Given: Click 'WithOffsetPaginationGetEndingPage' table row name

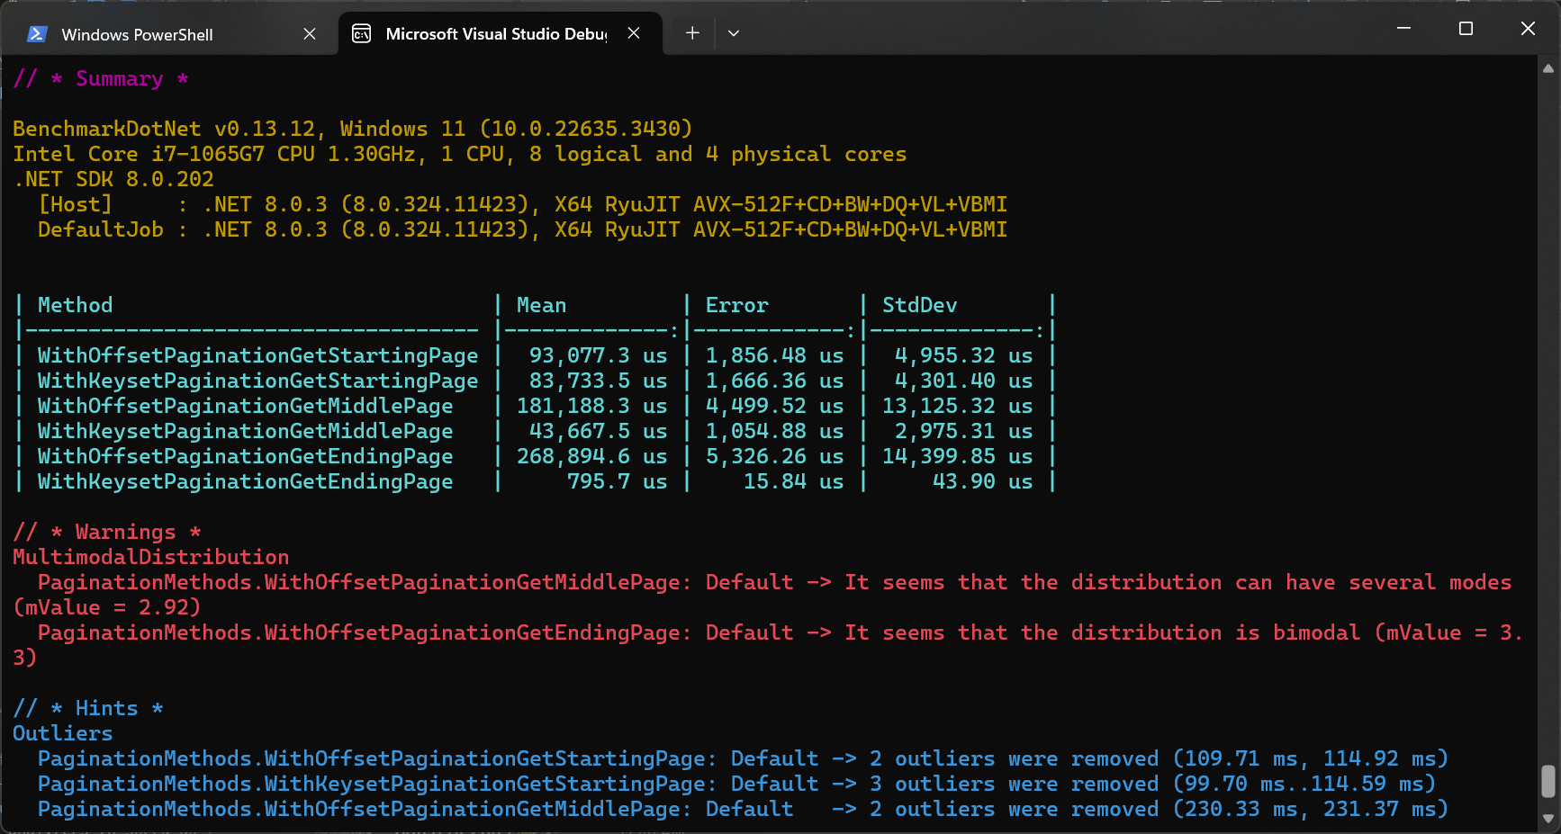Looking at the screenshot, I should (246, 457).
